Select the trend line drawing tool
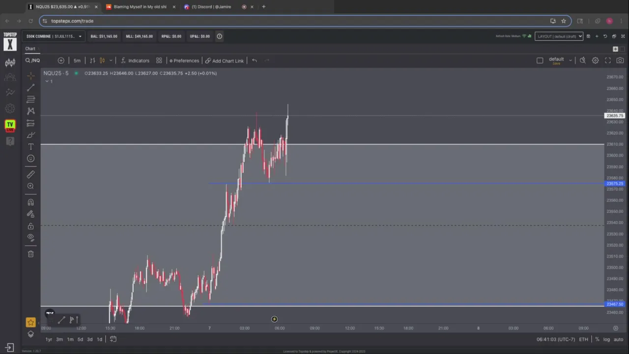The height and width of the screenshot is (354, 629). pyautogui.click(x=30, y=88)
